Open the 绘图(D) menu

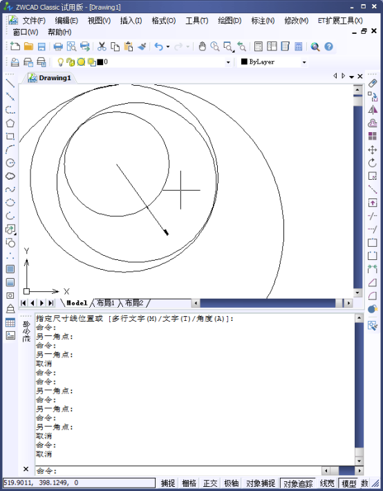coord(230,21)
